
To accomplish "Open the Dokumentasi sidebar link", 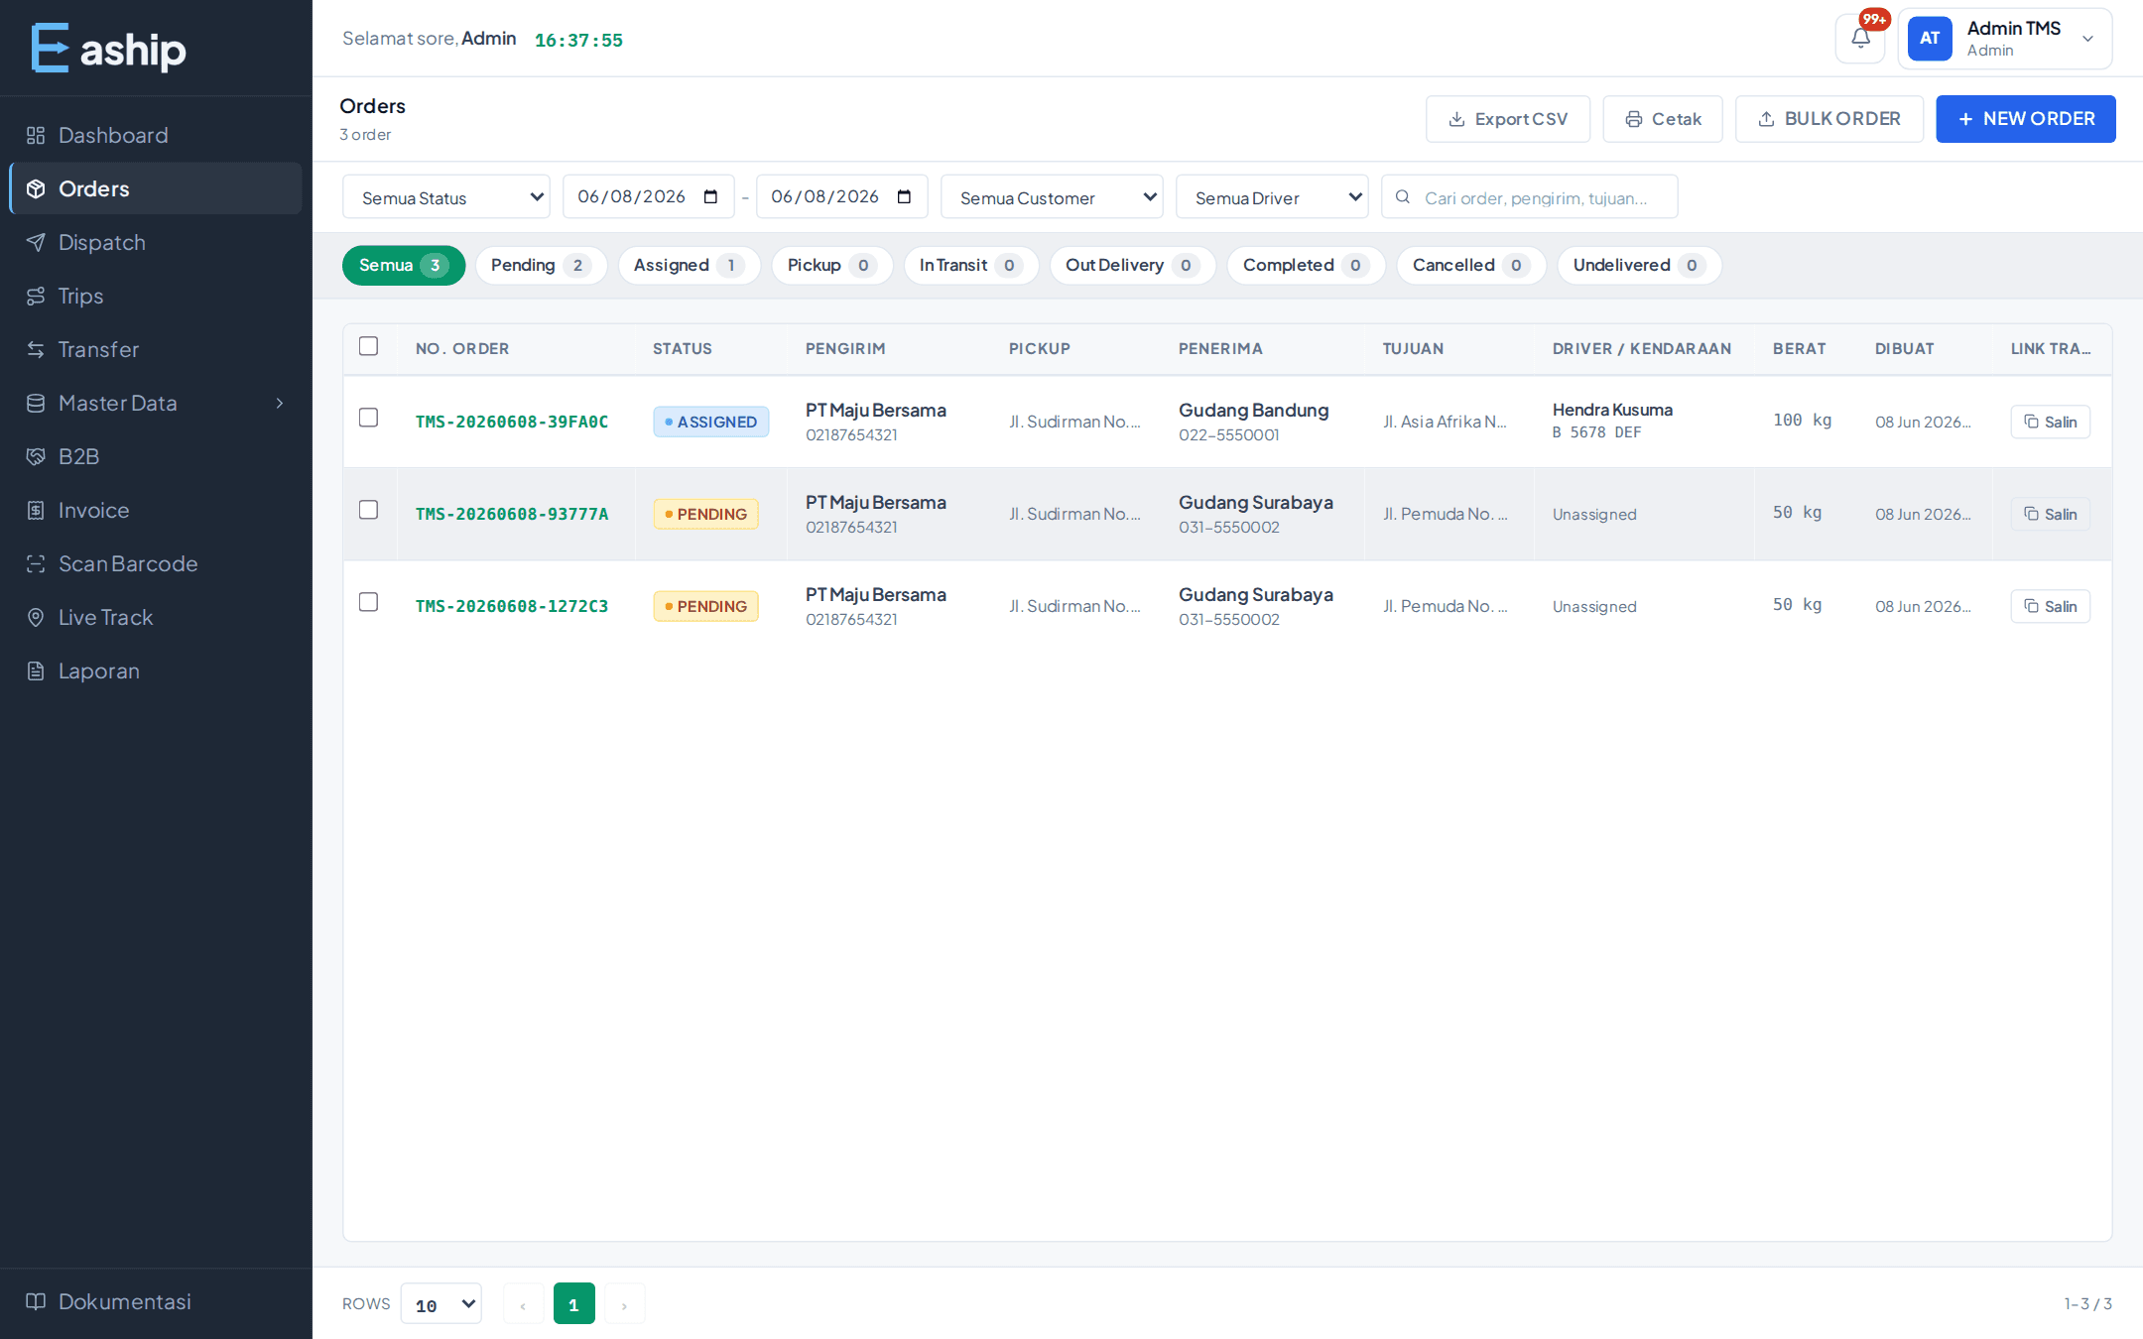I will coord(156,1301).
